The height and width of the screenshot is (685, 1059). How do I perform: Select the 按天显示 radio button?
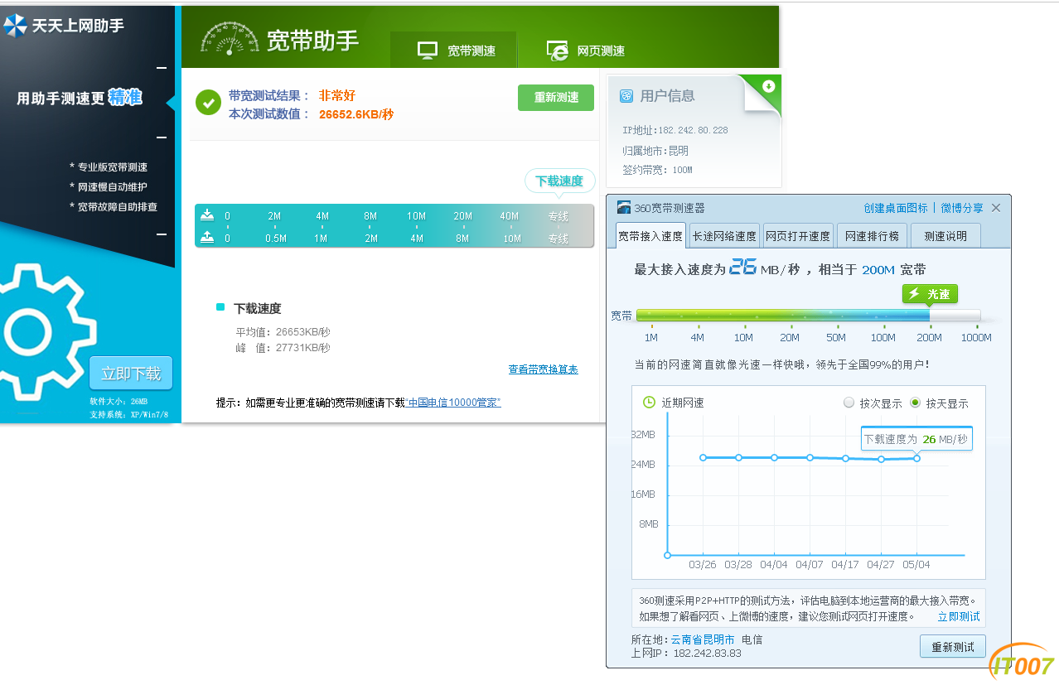point(915,403)
